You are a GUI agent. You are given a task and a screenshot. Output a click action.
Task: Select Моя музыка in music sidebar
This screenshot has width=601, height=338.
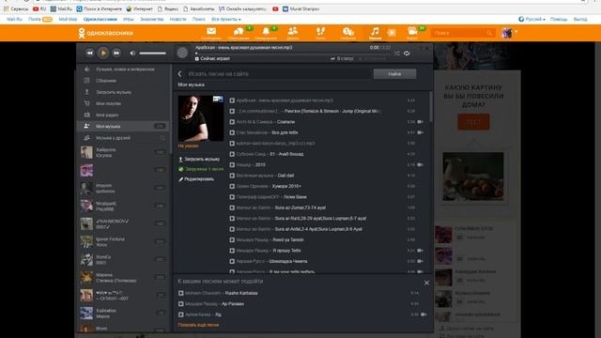(x=123, y=126)
